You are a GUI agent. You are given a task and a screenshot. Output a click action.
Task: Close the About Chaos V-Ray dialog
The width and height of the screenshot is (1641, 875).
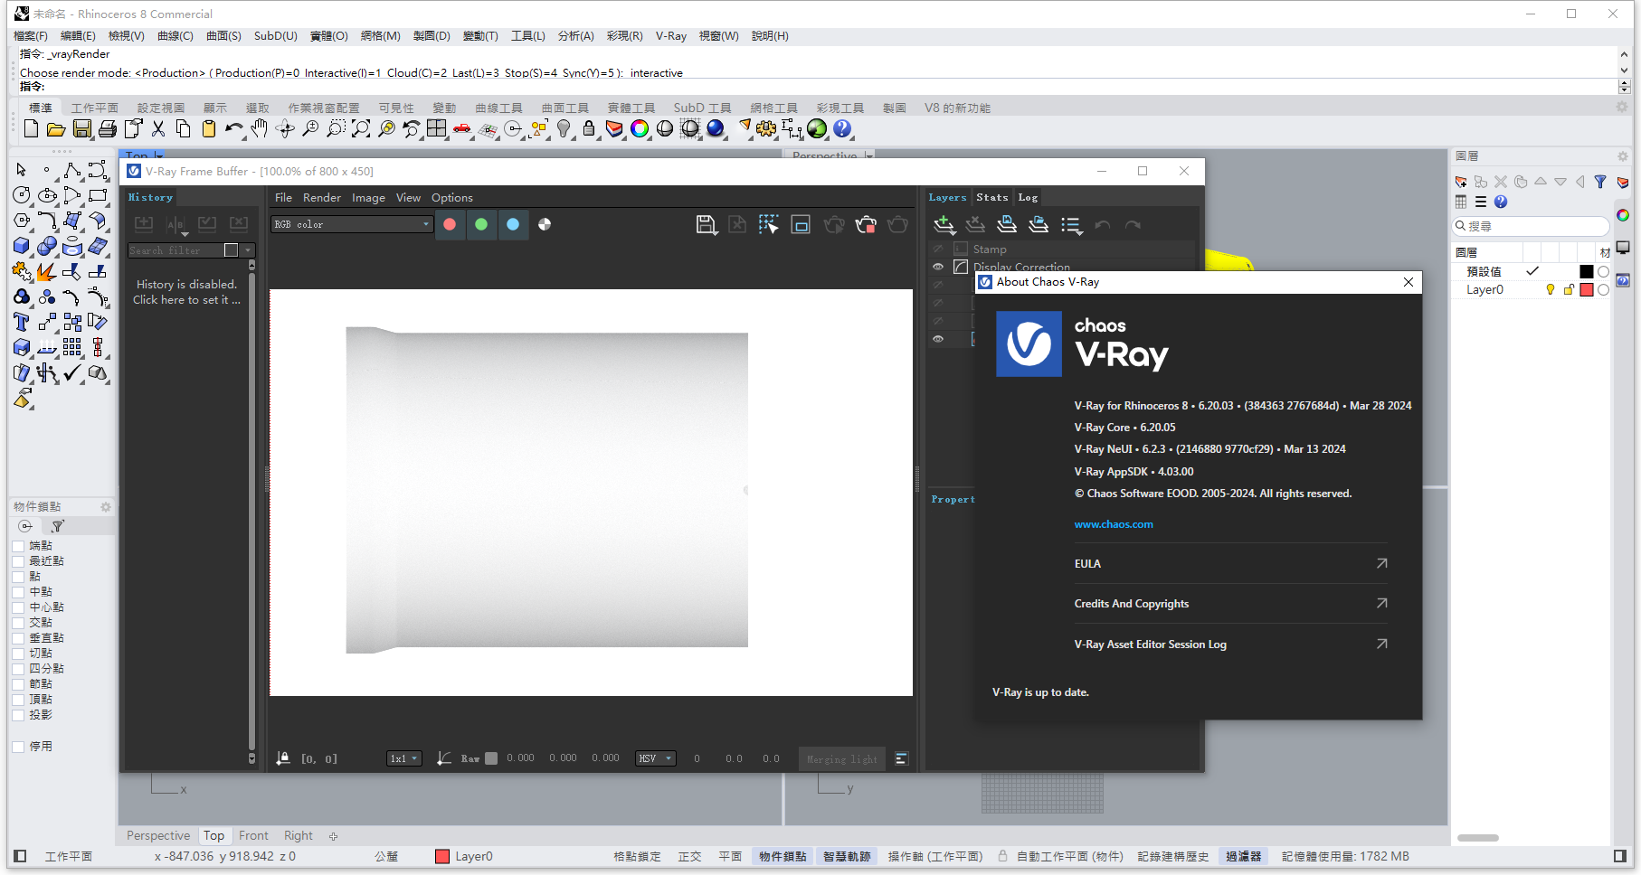[x=1408, y=282]
